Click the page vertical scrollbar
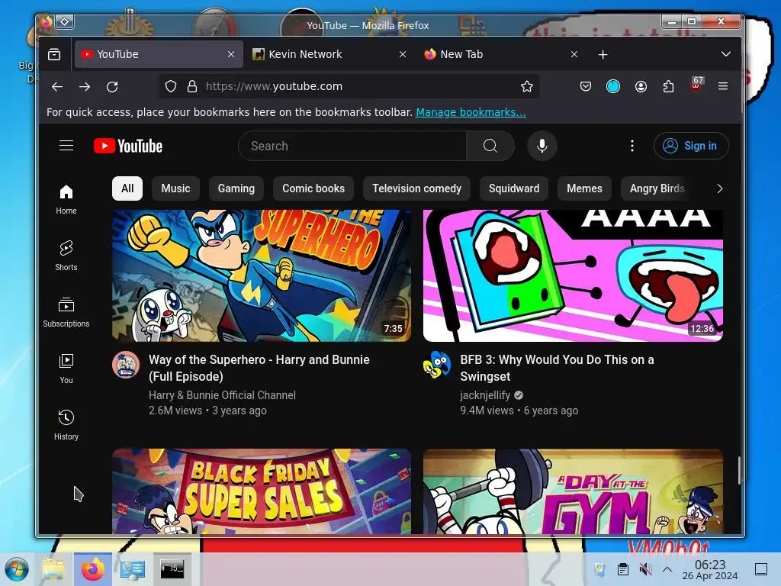781x586 pixels. click(739, 470)
